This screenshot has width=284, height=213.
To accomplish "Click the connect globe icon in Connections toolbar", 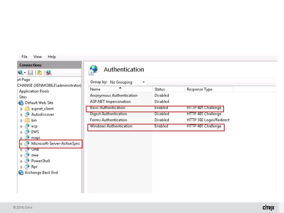I will (20, 73).
